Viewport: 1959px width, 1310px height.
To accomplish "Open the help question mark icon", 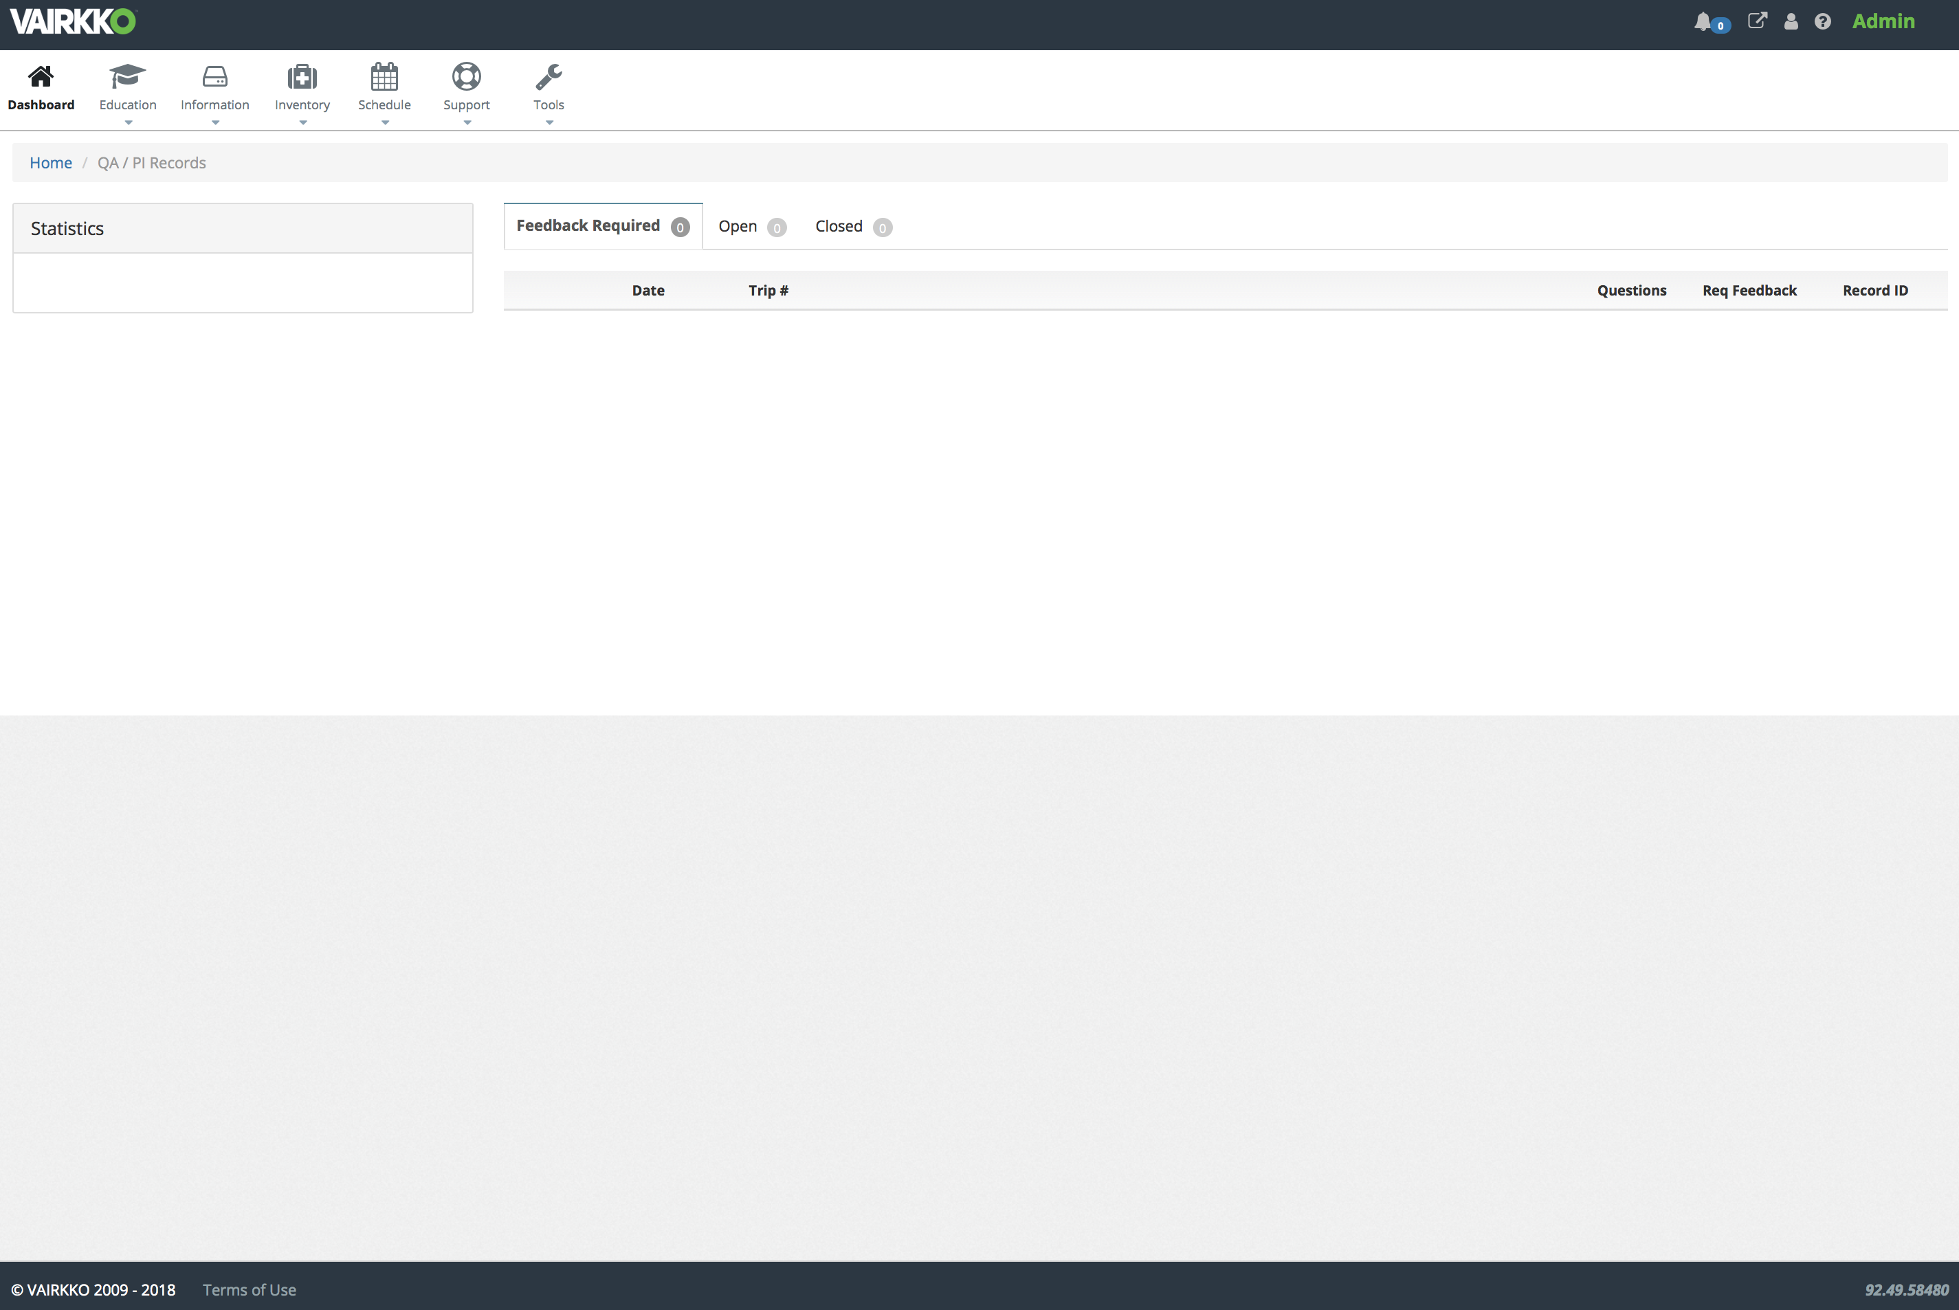I will point(1824,21).
